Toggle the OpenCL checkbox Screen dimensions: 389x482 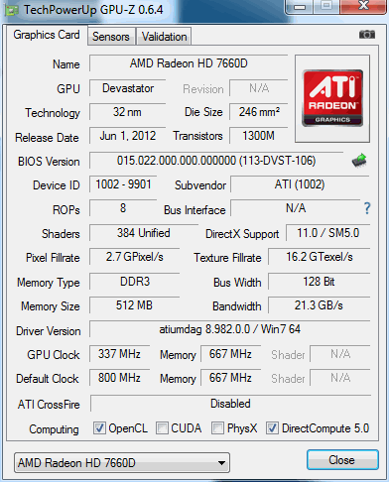click(99, 428)
